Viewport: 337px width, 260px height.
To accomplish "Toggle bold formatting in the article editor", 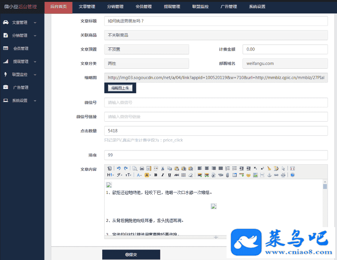I will [156, 175].
